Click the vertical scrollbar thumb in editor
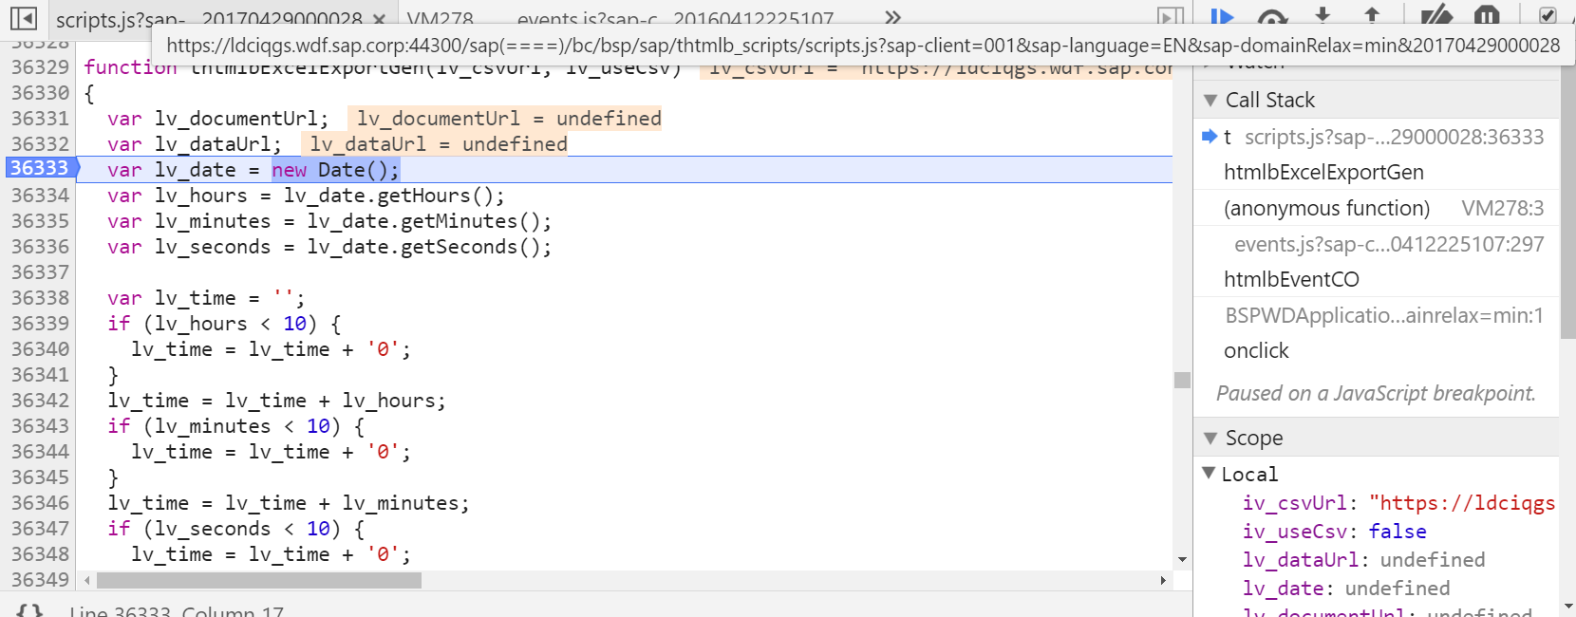 1182,380
